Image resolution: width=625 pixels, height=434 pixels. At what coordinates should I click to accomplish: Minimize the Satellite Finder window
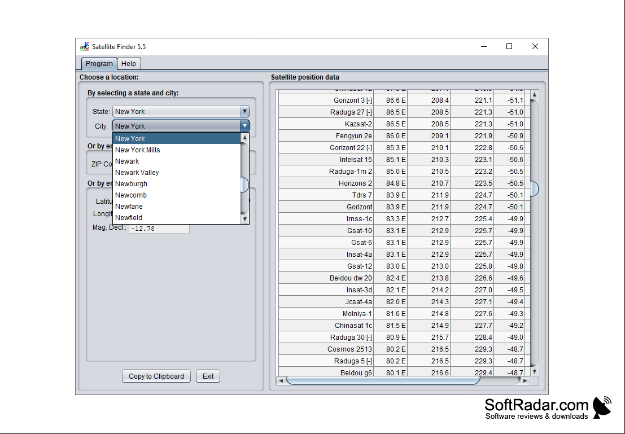(x=484, y=47)
